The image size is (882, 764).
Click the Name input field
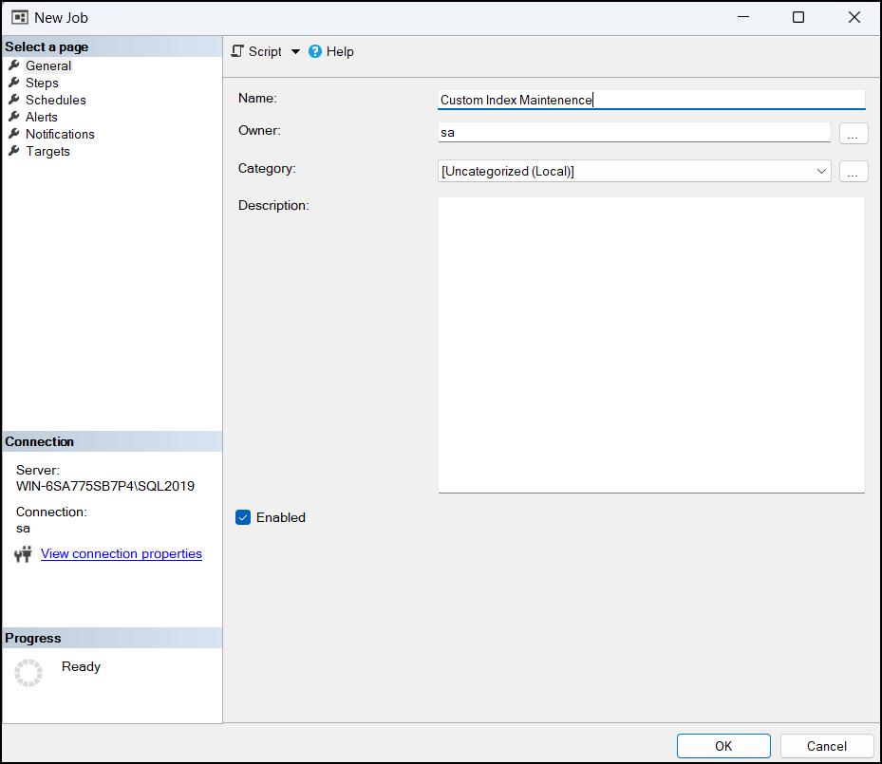tap(651, 99)
